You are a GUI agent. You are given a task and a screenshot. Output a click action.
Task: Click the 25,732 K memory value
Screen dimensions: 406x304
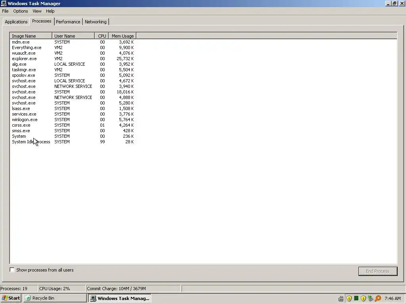pos(125,59)
